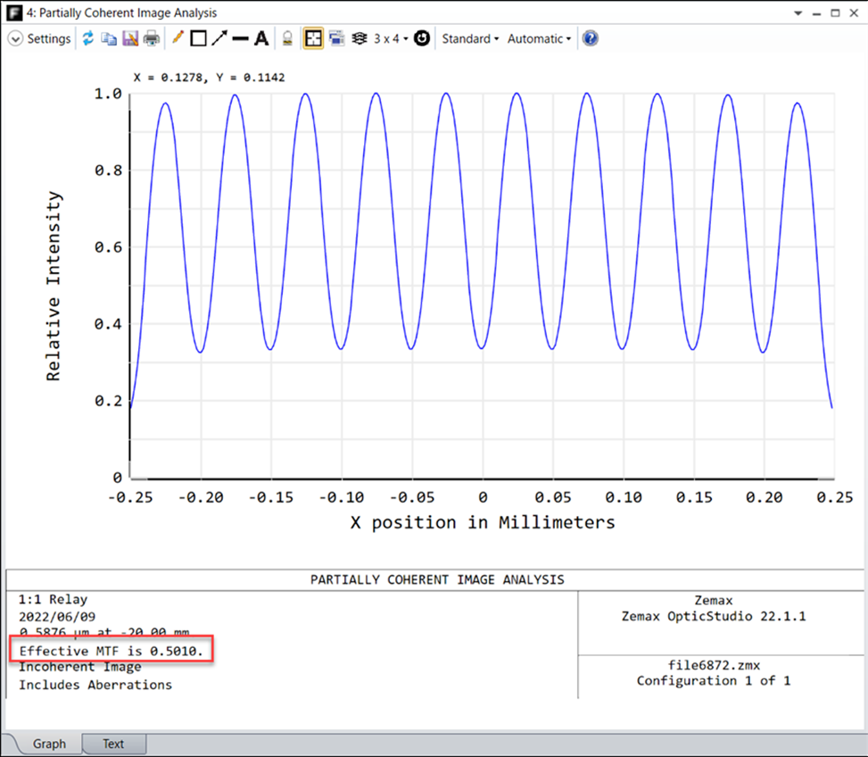The width and height of the screenshot is (868, 757).
Task: Select the Graph tab
Action: 49,744
